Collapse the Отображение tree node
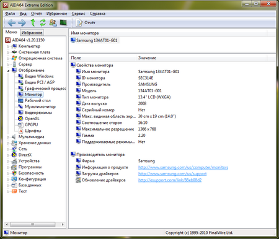 click(x=8, y=71)
